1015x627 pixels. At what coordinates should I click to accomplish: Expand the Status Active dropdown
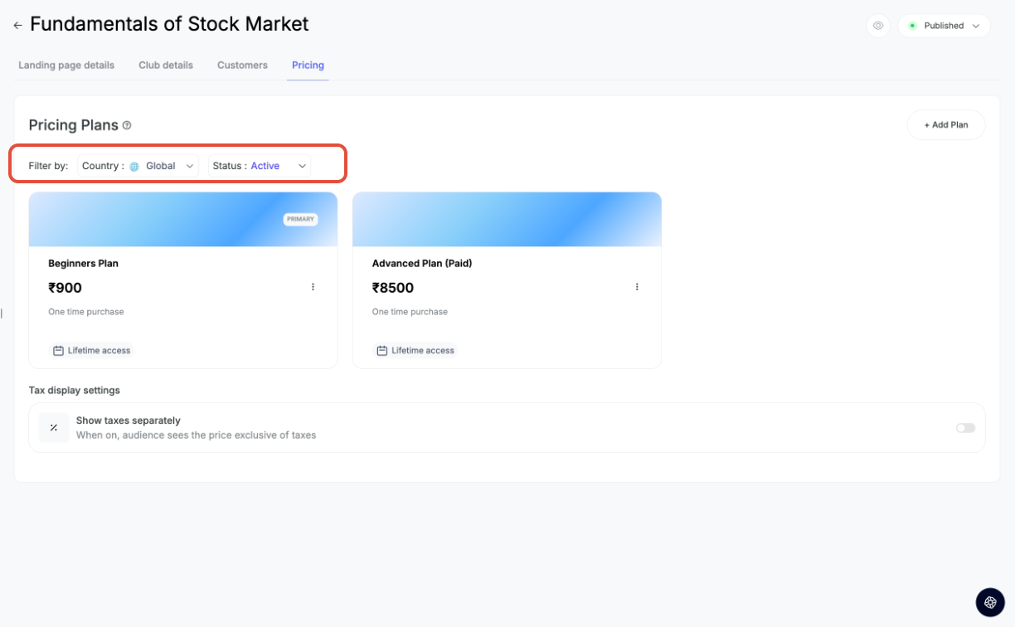[260, 166]
